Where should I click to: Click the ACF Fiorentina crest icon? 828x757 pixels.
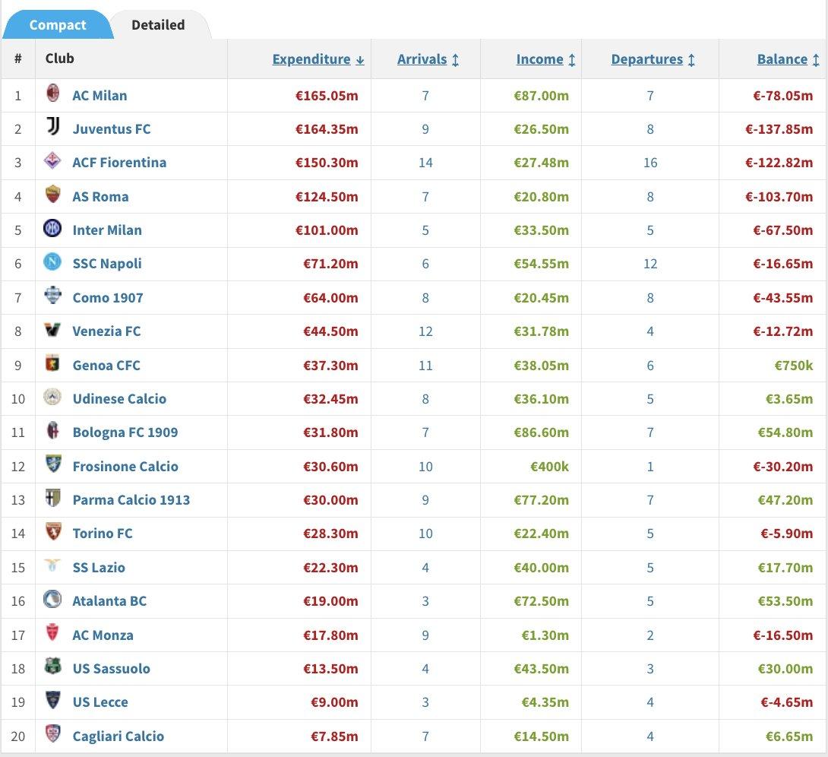coord(52,160)
